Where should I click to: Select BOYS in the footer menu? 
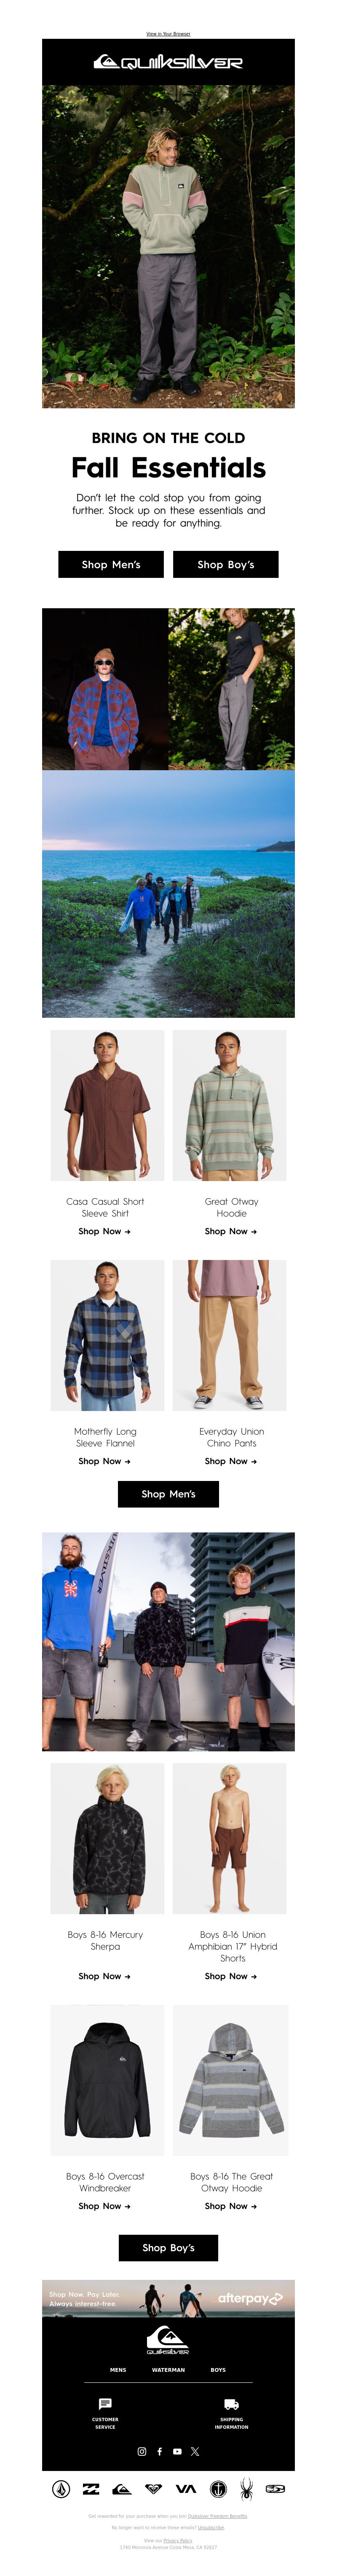(x=218, y=2369)
